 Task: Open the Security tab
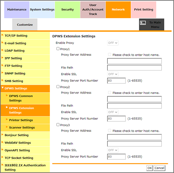coord(68,10)
